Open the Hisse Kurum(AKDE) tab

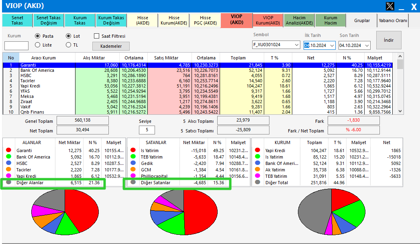(174, 20)
